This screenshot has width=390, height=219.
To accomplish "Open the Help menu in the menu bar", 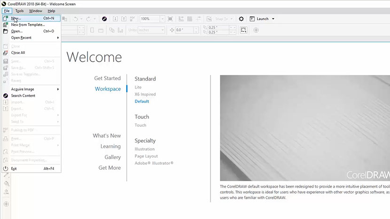I will click(x=51, y=11).
